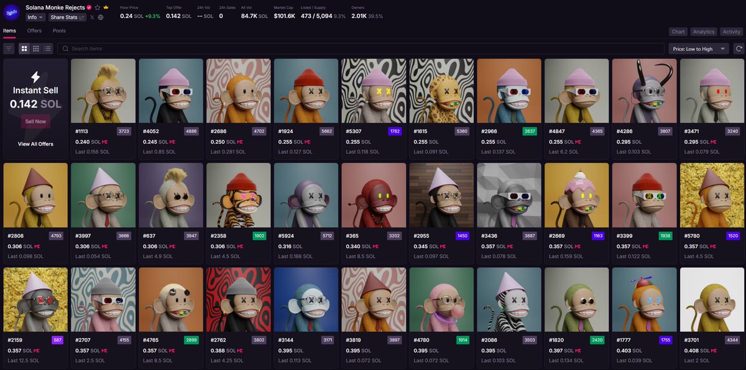Switch to large grid view
Viewport: 746px width, 370px height.
click(x=24, y=49)
